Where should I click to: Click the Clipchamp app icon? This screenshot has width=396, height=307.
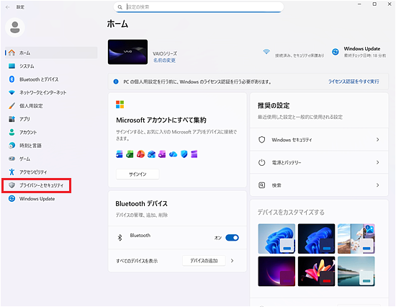(194, 154)
